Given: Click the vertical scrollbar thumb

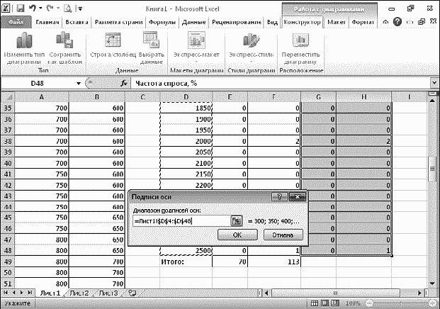Looking at the screenshot, I should point(432,169).
